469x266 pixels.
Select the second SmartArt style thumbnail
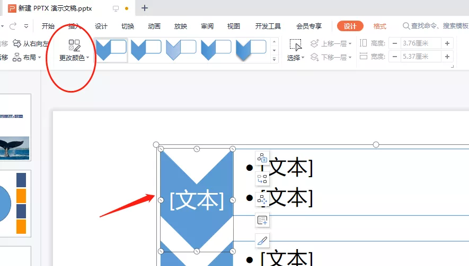point(146,50)
